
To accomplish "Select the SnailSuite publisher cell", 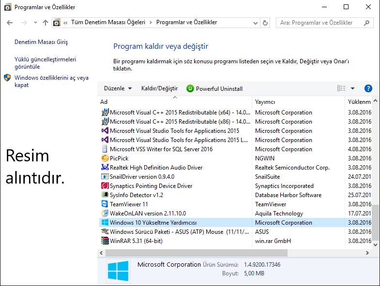I will pyautogui.click(x=267, y=177).
